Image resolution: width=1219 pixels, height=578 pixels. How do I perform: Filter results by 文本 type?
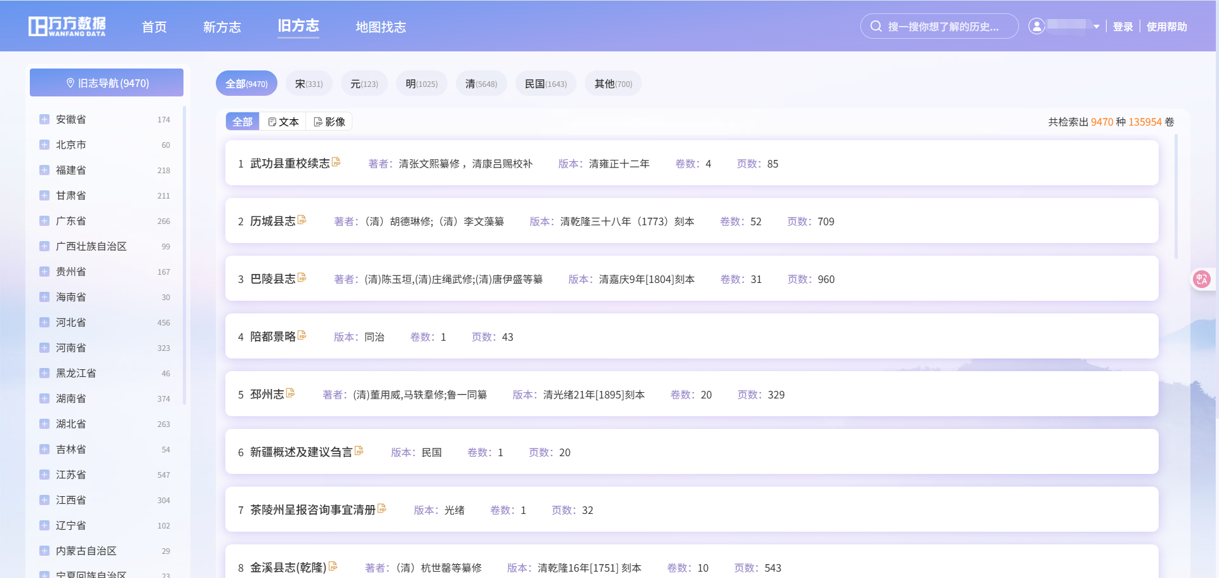pos(283,122)
